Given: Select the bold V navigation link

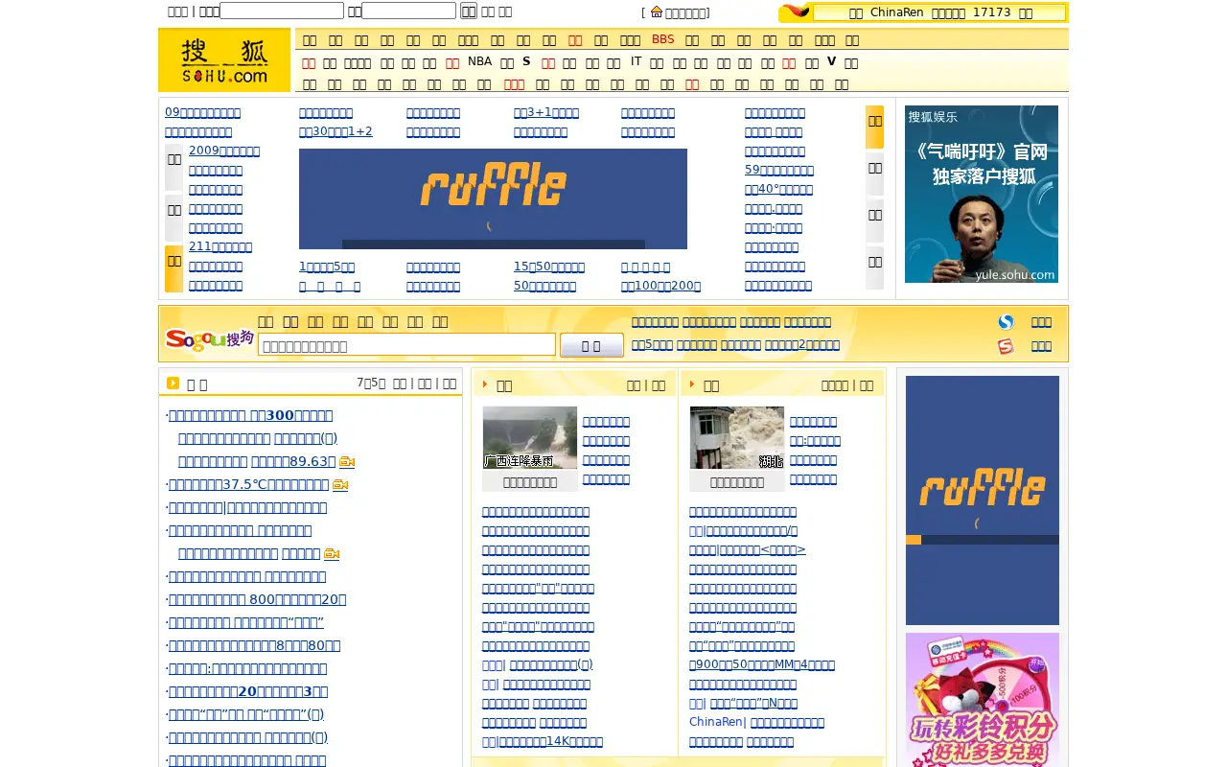Looking at the screenshot, I should pos(831,61).
